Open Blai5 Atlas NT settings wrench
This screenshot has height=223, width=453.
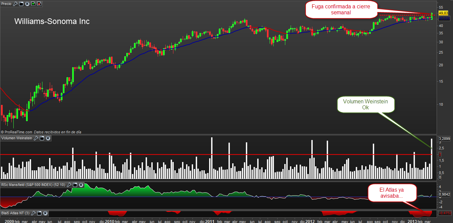point(33,213)
